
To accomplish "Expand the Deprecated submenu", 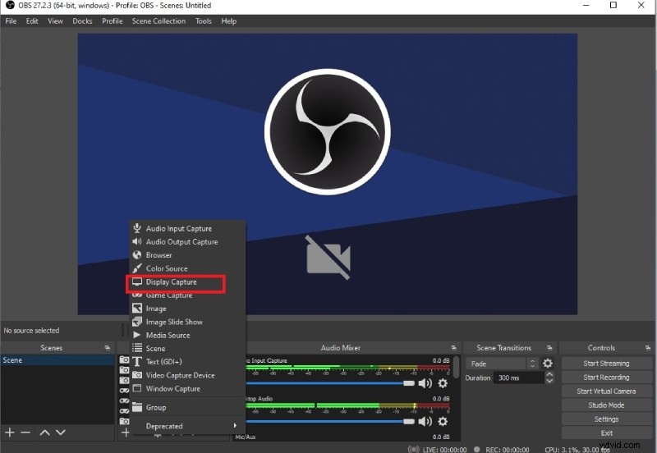I will pos(187,426).
